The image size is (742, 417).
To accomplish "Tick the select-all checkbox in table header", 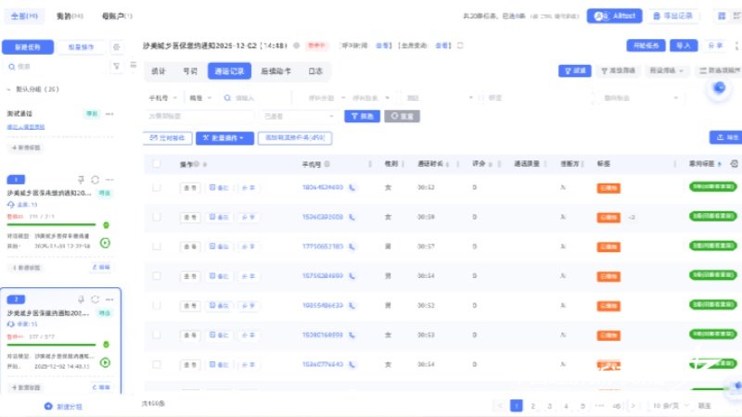I will tap(157, 163).
